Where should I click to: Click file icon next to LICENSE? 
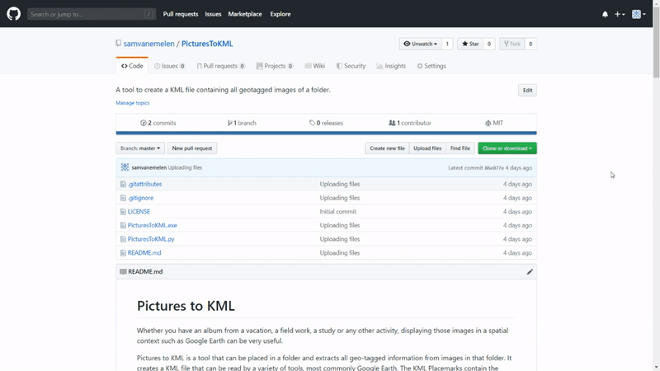tap(123, 212)
